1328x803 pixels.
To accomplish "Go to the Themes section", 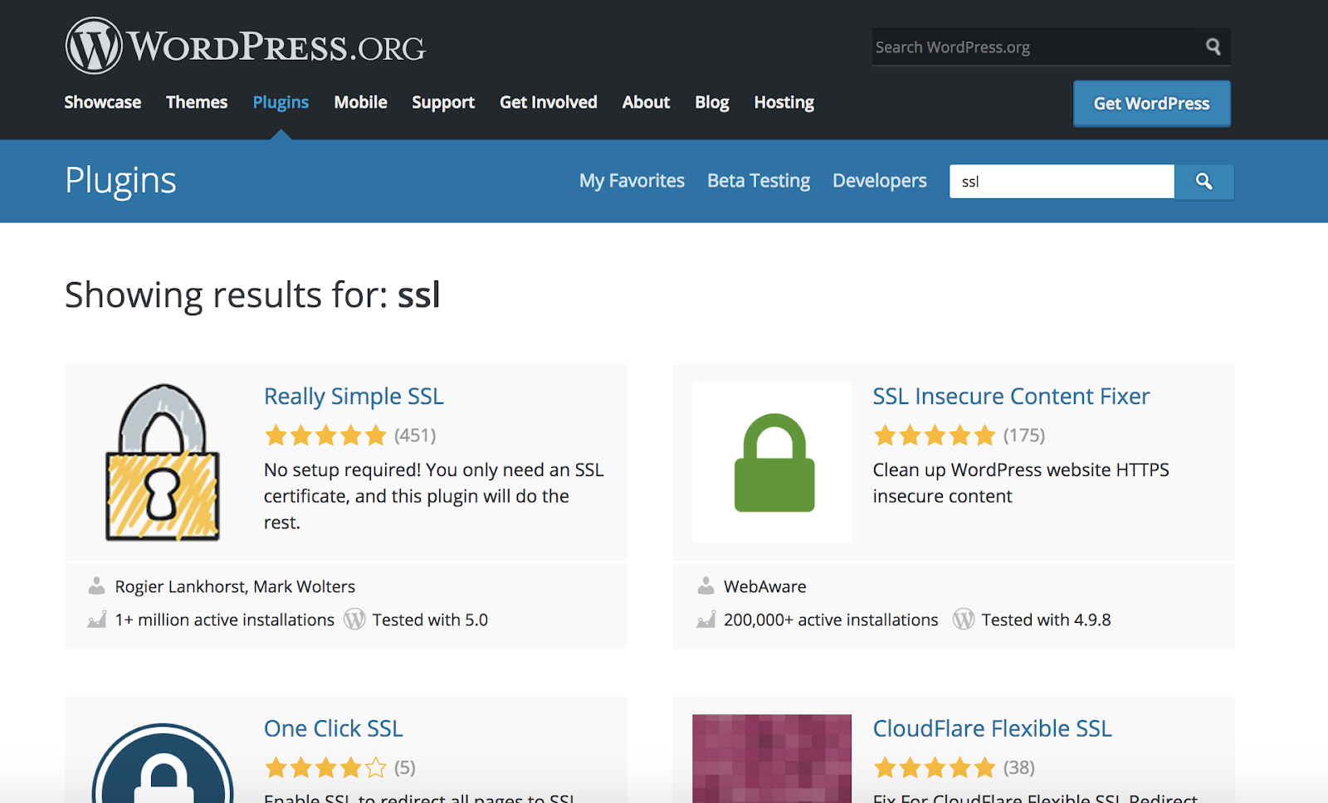I will 197,102.
